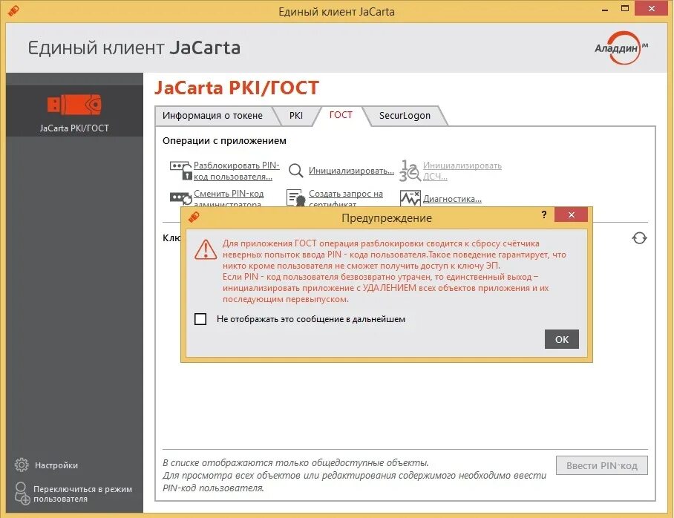Click the red warning message text

[394, 271]
